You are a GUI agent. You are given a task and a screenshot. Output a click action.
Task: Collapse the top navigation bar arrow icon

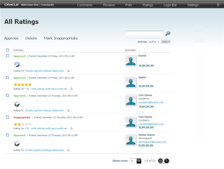point(218,5)
